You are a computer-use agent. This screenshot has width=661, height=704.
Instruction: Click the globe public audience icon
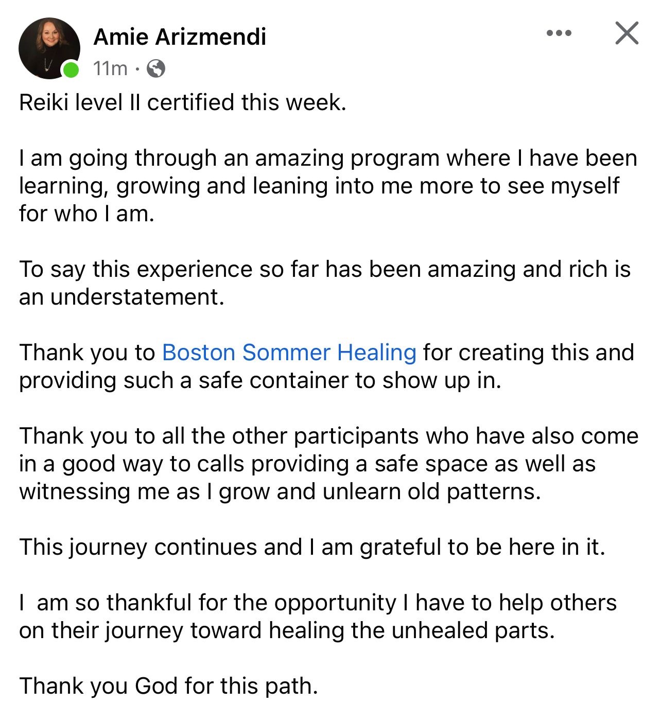click(x=156, y=68)
